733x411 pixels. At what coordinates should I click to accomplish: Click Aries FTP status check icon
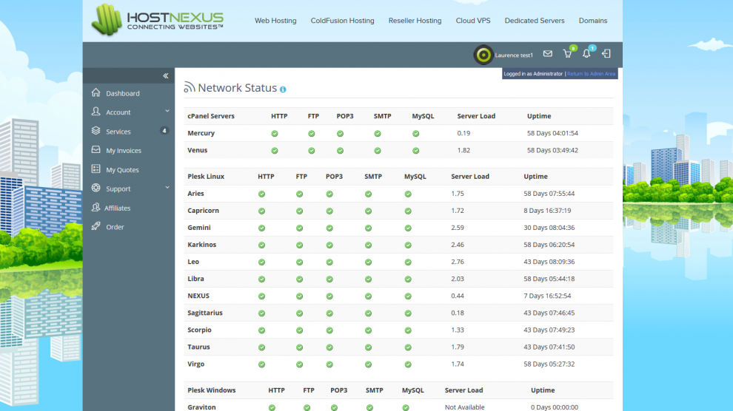(300, 194)
